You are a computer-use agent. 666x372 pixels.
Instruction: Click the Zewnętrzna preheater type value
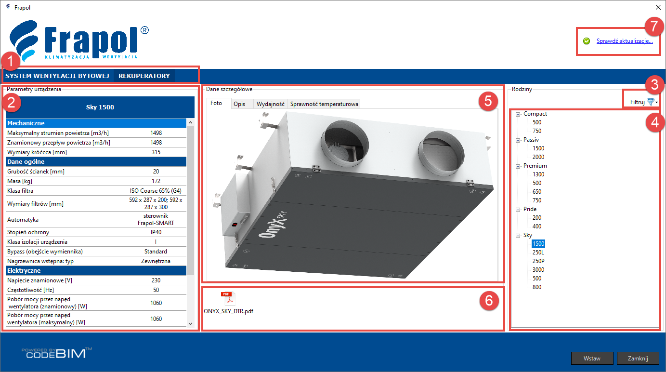tap(156, 261)
